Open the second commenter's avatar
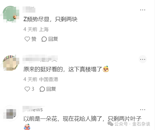 [11, 63]
